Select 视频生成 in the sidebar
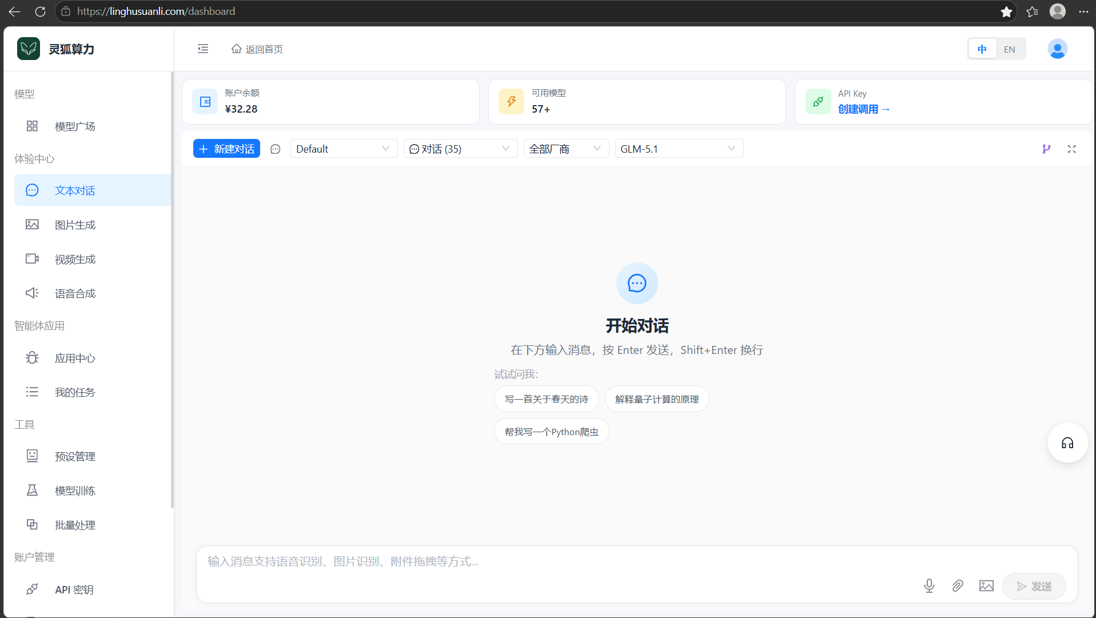Image resolution: width=1096 pixels, height=618 pixels. (92, 260)
